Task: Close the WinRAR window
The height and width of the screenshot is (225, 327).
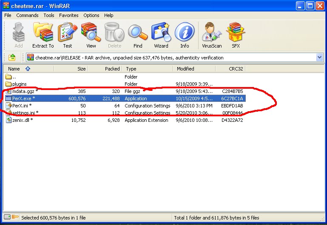Action: click(320, 6)
